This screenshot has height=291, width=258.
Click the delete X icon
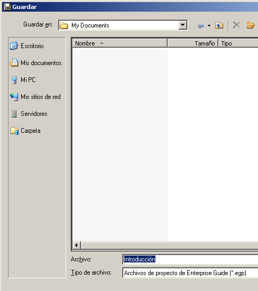[236, 25]
